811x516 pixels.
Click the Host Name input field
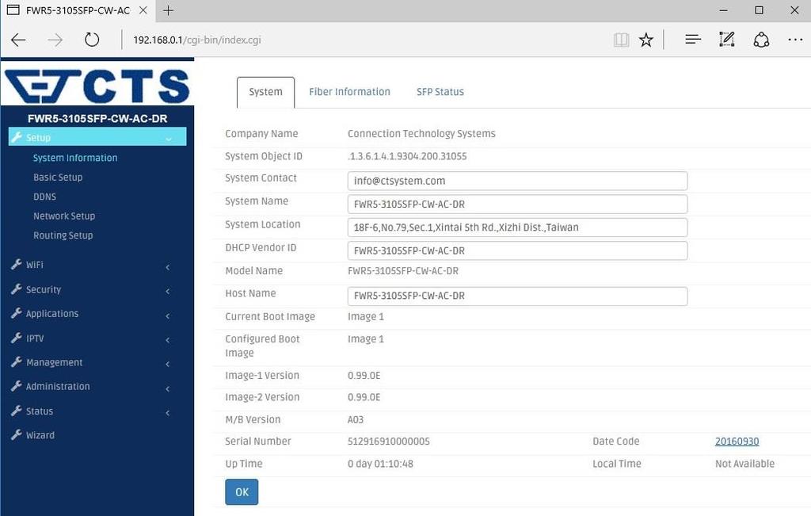(x=517, y=296)
